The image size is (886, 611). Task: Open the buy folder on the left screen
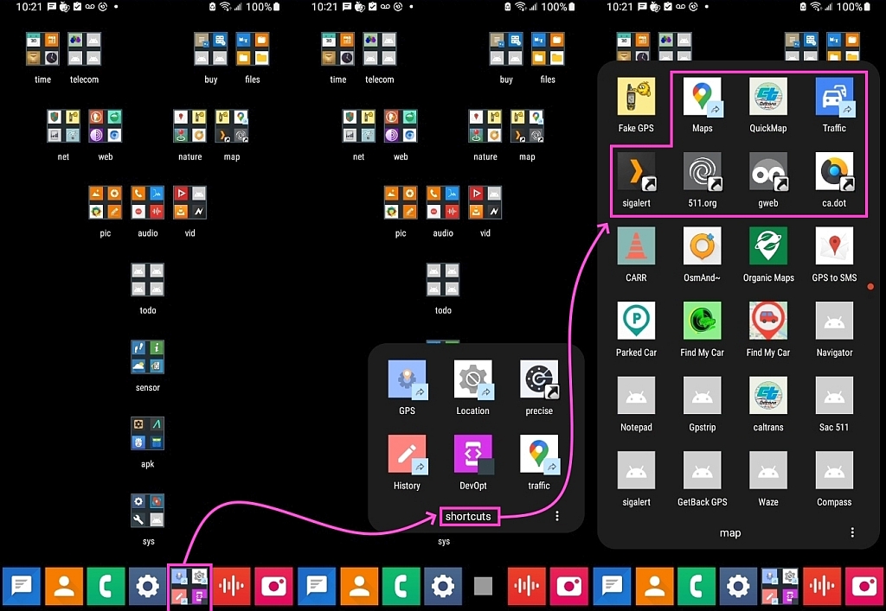pos(211,49)
